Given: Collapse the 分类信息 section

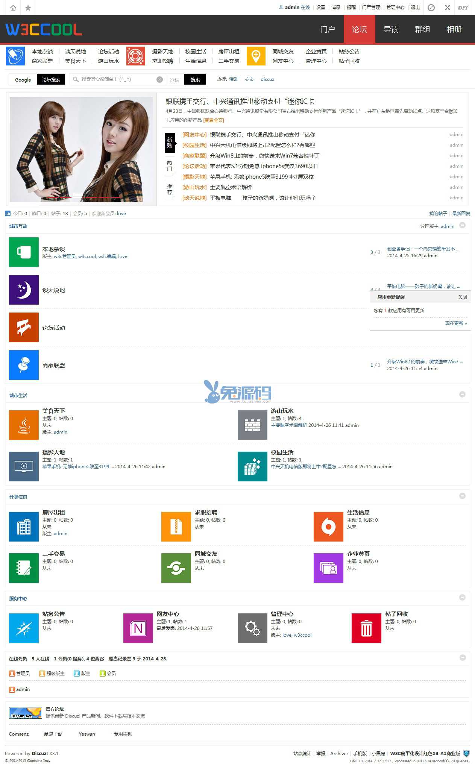Looking at the screenshot, I should [463, 496].
